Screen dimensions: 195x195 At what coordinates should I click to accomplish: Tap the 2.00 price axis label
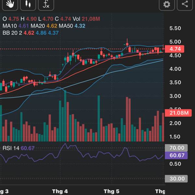pos(175,123)
